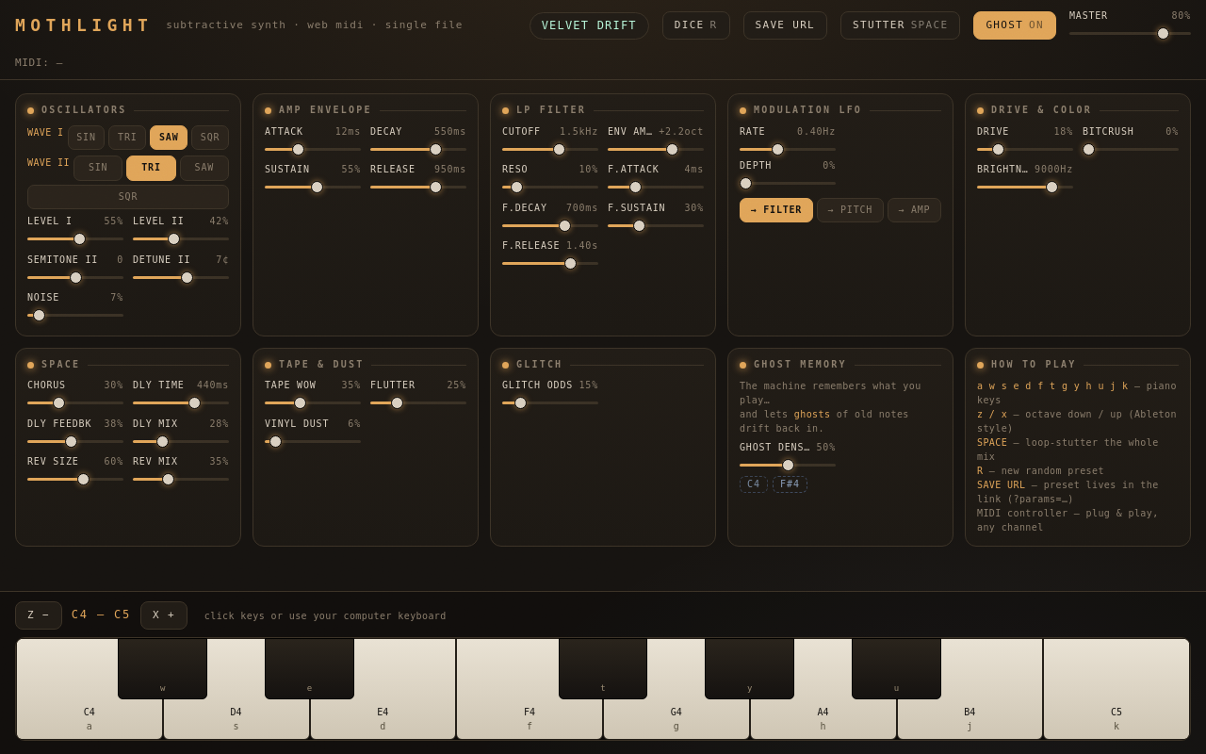This screenshot has width=1206, height=754.
Task: Route the LFO to PITCH
Action: coord(850,210)
